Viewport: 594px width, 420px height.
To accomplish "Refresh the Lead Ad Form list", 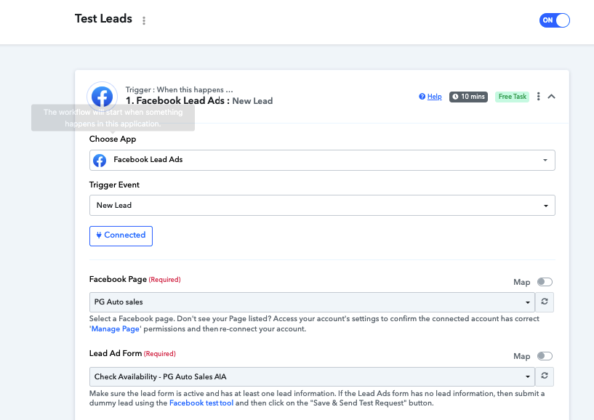I will tap(545, 376).
